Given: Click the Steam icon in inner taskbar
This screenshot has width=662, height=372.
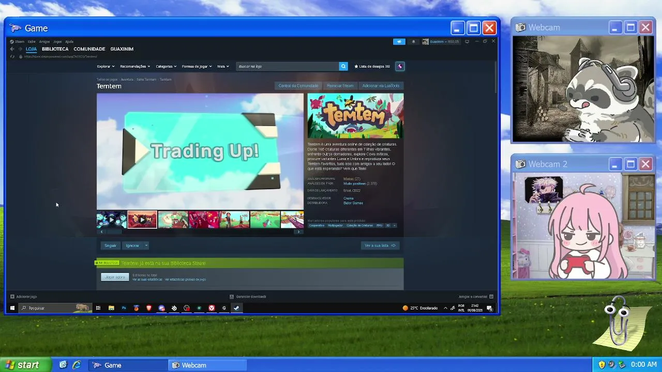Looking at the screenshot, I should coord(236,308).
